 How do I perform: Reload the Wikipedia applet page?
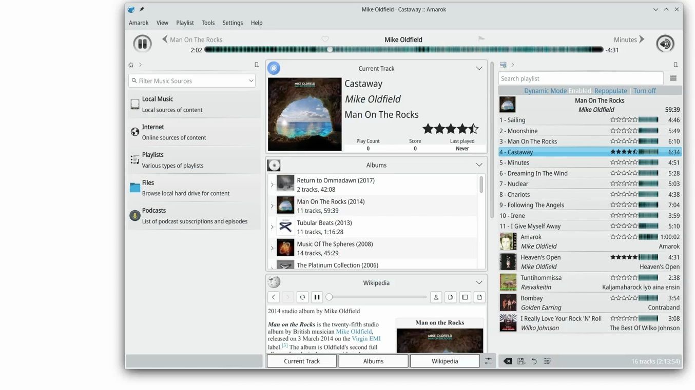302,297
